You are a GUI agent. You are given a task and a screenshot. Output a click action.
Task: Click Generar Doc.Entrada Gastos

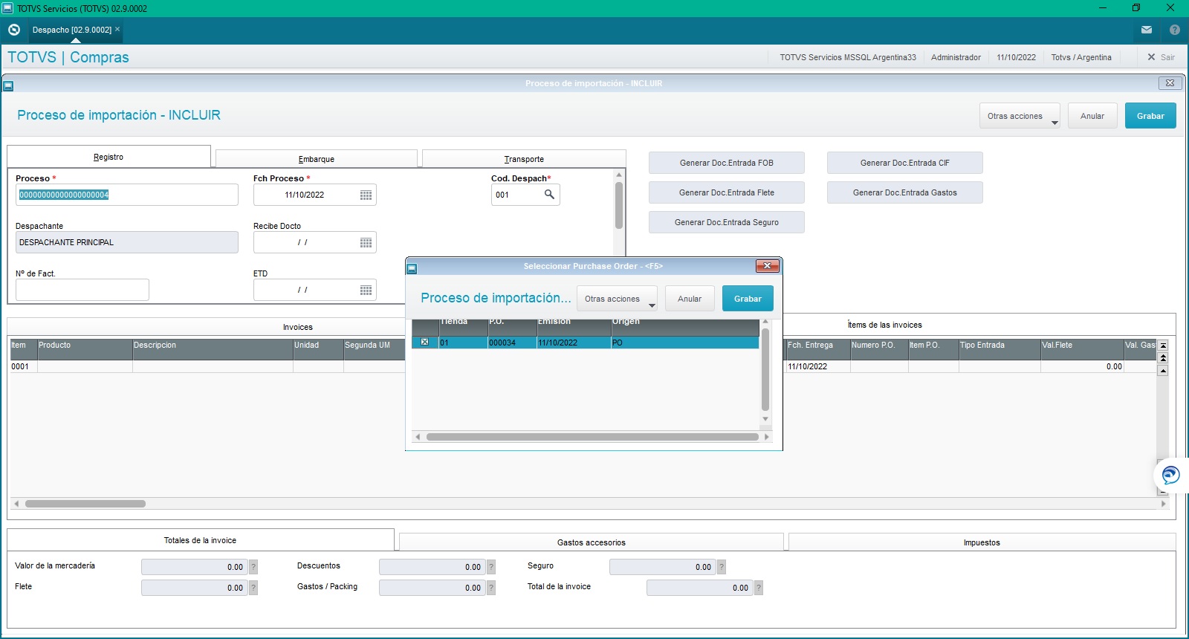pos(905,192)
